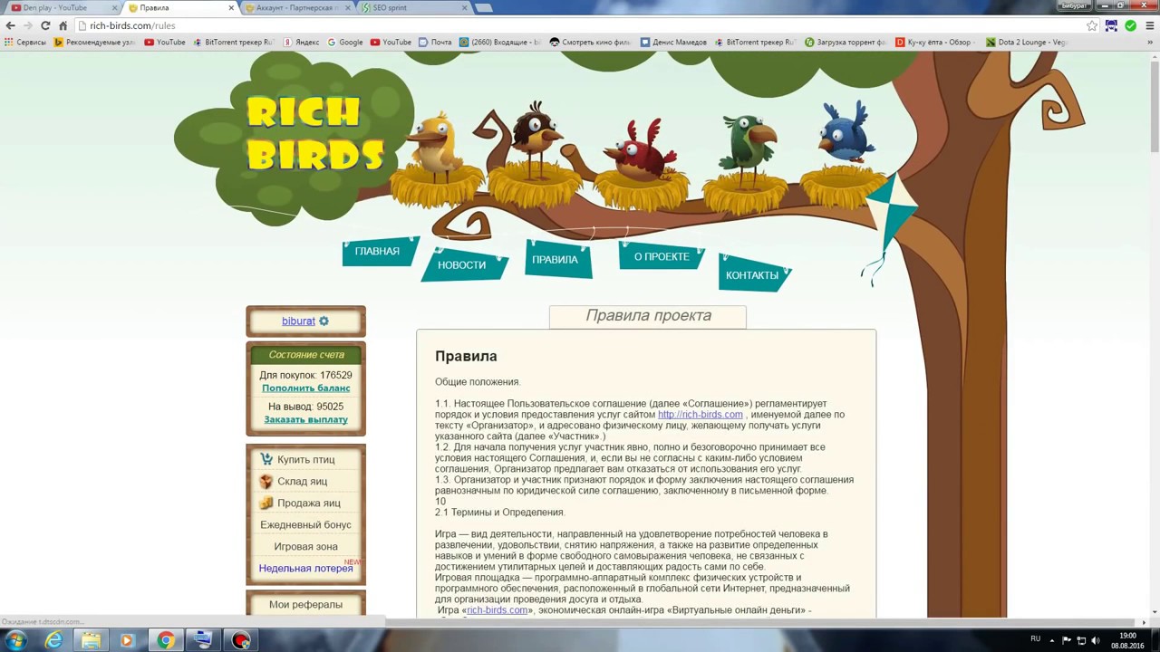Open Ежедневный бонус in sidebar

coord(305,524)
